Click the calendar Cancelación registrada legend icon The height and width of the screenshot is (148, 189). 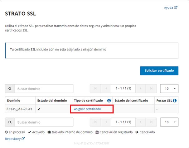click(x=97, y=132)
